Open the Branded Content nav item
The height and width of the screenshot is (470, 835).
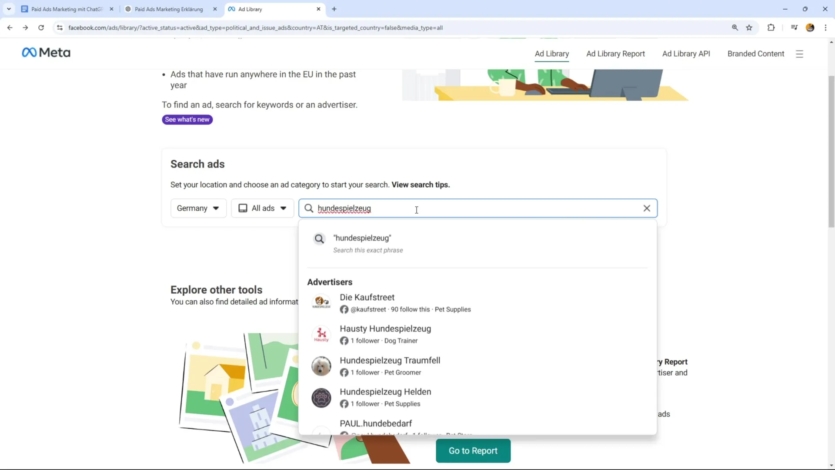click(x=756, y=54)
